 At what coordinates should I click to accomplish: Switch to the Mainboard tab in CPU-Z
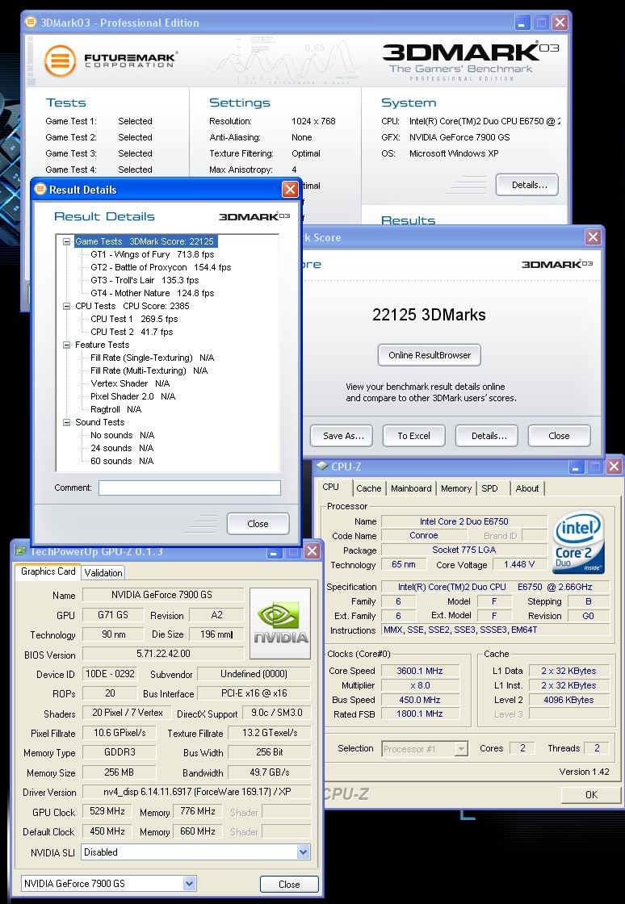pos(411,488)
